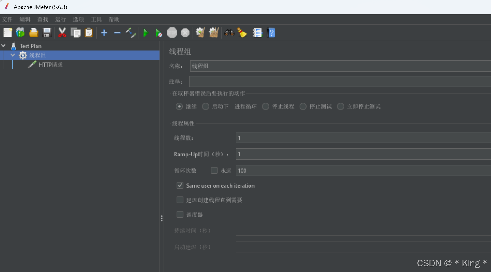Viewport: 491px width, 272px height.
Task: Select HTTP请求 node in the tree
Action: (x=51, y=65)
